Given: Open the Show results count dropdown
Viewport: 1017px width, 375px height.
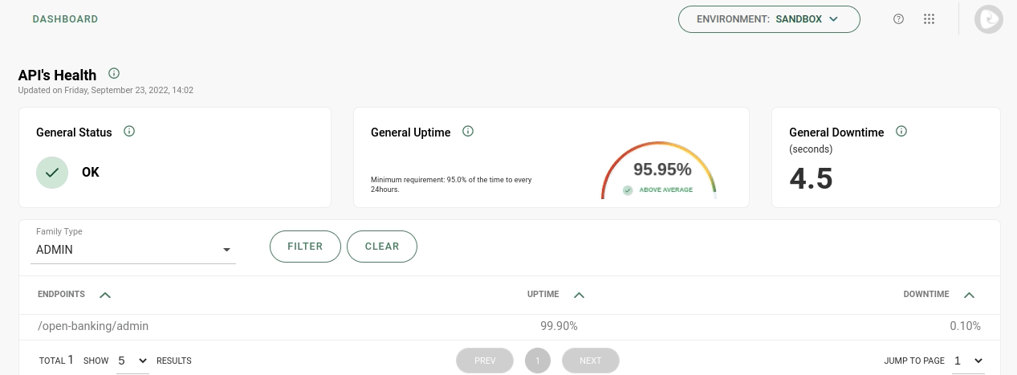Looking at the screenshot, I should click(132, 361).
